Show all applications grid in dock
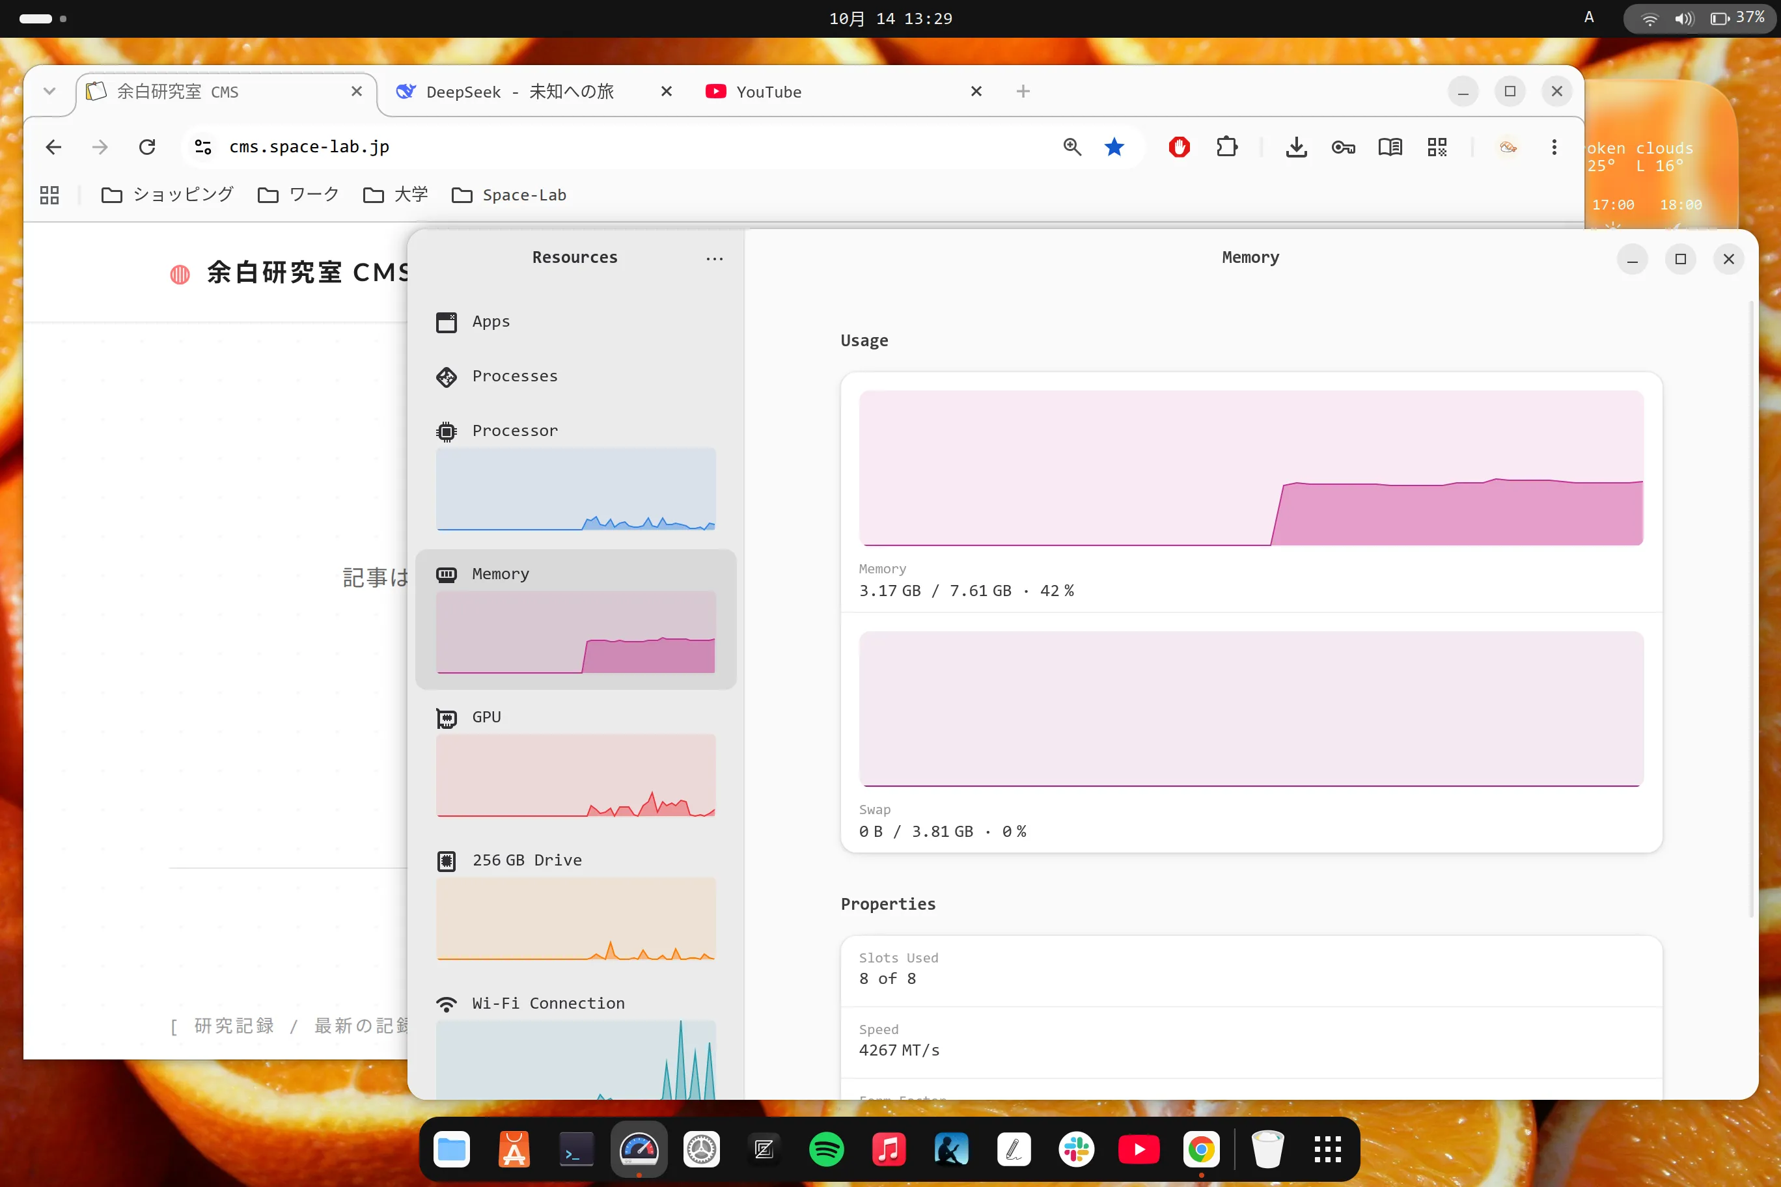 point(1327,1150)
